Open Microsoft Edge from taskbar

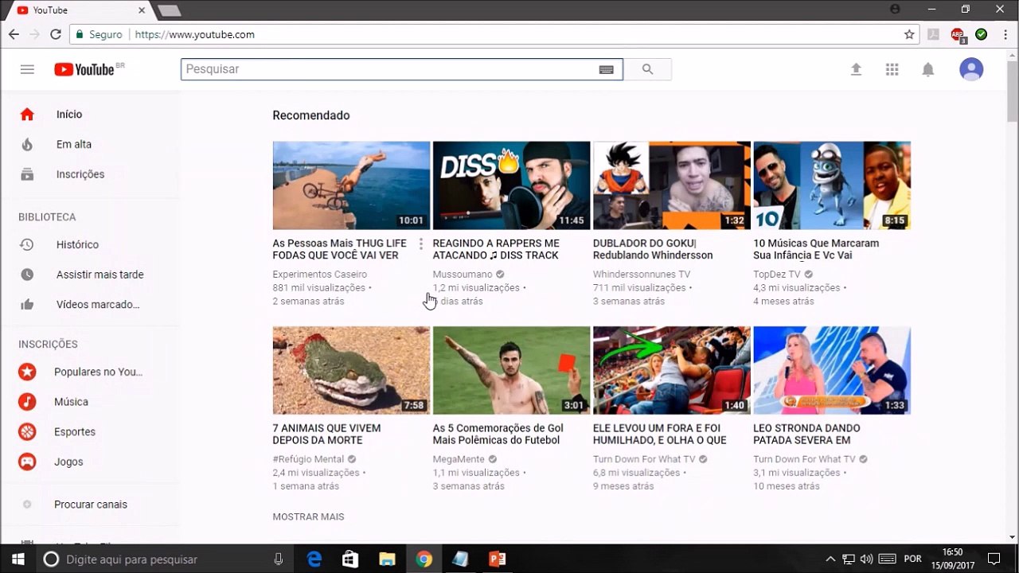pyautogui.click(x=314, y=559)
